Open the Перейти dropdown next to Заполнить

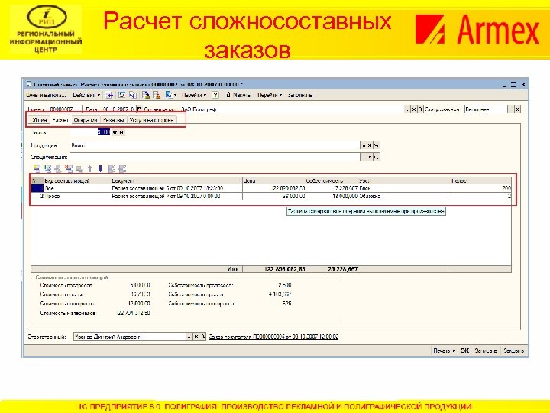[x=270, y=95]
